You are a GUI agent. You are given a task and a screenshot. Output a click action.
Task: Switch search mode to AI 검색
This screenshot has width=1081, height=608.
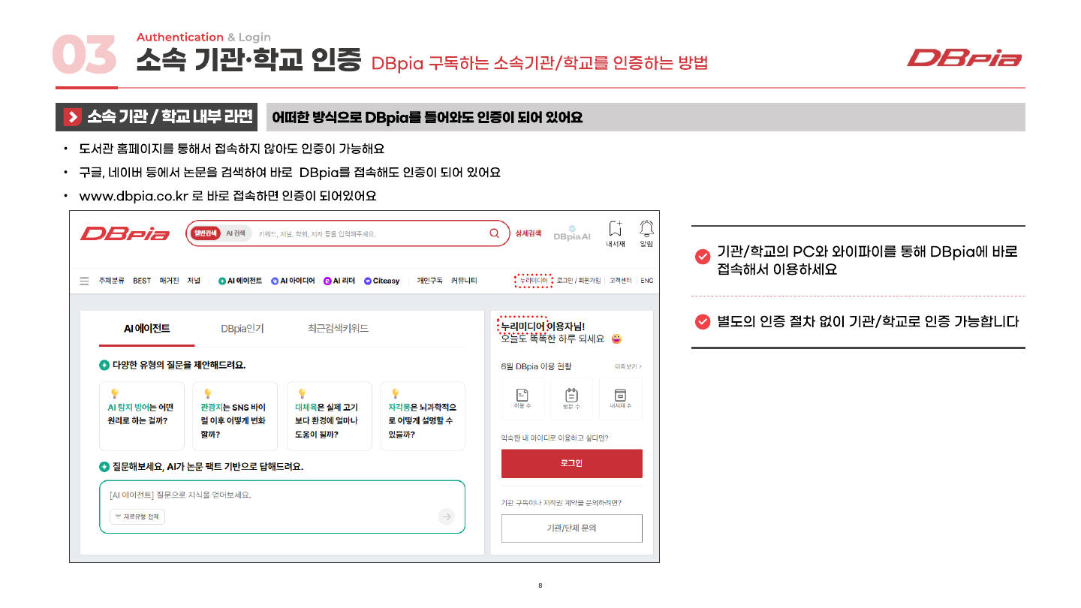(236, 233)
